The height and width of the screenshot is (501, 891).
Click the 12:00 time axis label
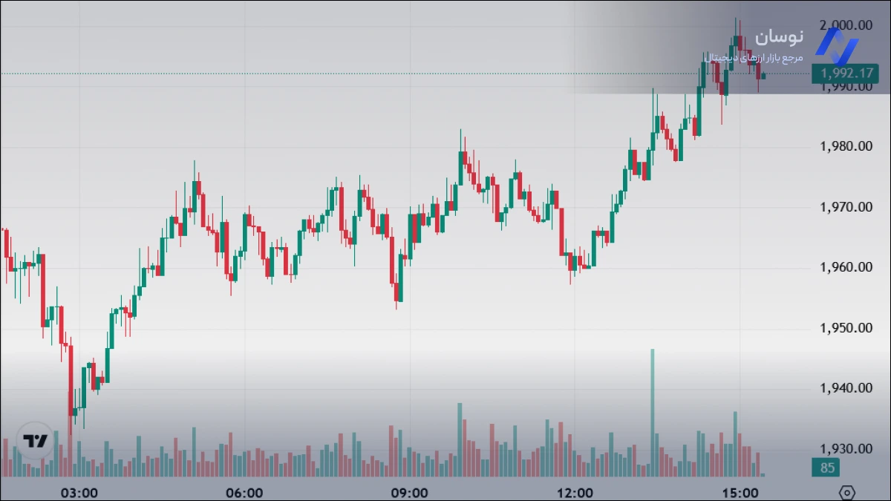coord(574,493)
